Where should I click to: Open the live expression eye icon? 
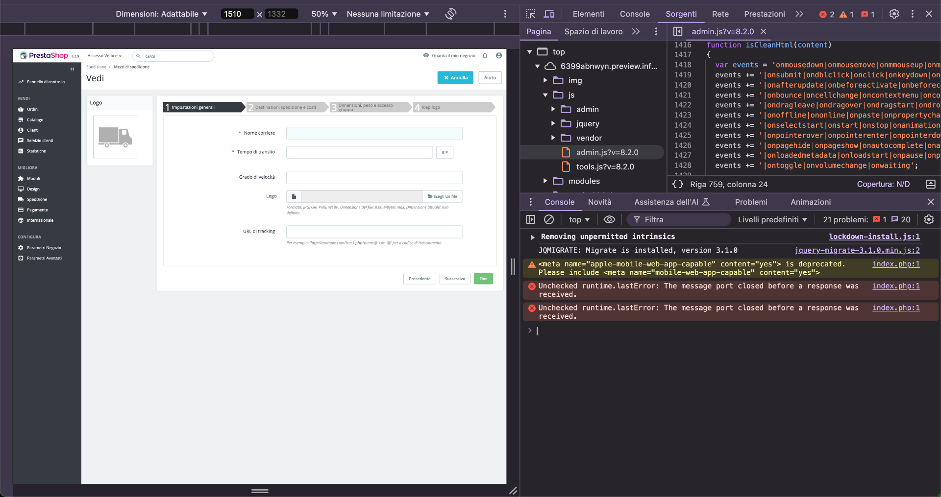[609, 219]
